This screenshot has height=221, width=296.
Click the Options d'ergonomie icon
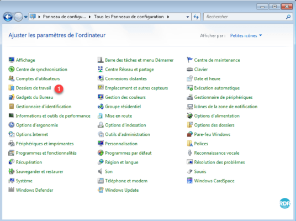(12, 125)
